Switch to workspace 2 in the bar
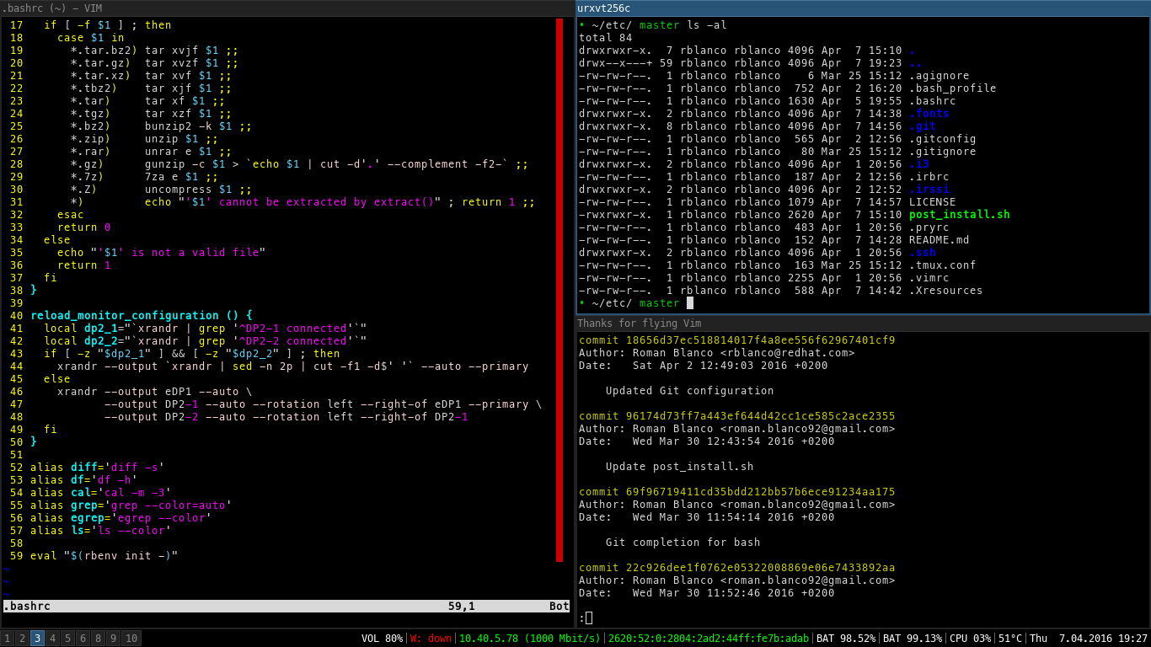Image resolution: width=1151 pixels, height=647 pixels. (x=23, y=639)
